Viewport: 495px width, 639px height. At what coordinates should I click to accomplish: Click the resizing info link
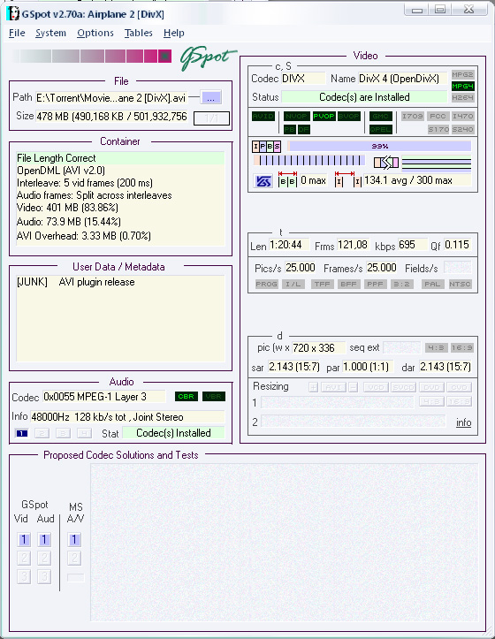[463, 422]
